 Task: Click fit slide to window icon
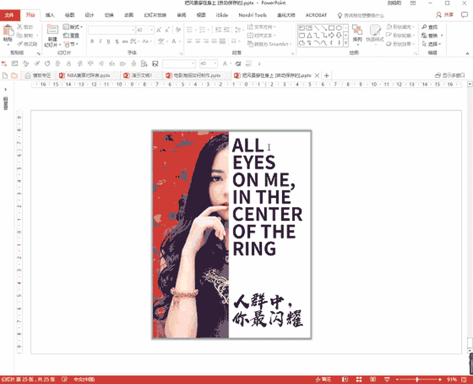pyautogui.click(x=464, y=379)
